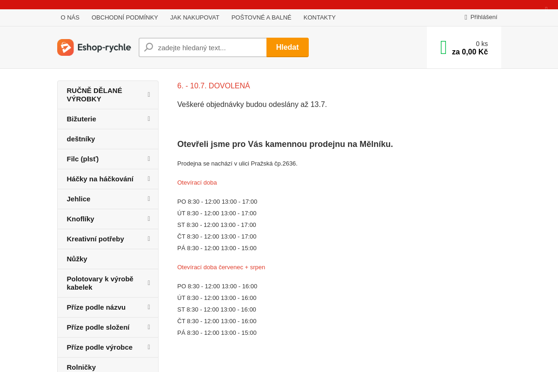Open POŠTOVNÉ A BALNÉ page
The width and height of the screenshot is (558, 372).
tap(261, 17)
